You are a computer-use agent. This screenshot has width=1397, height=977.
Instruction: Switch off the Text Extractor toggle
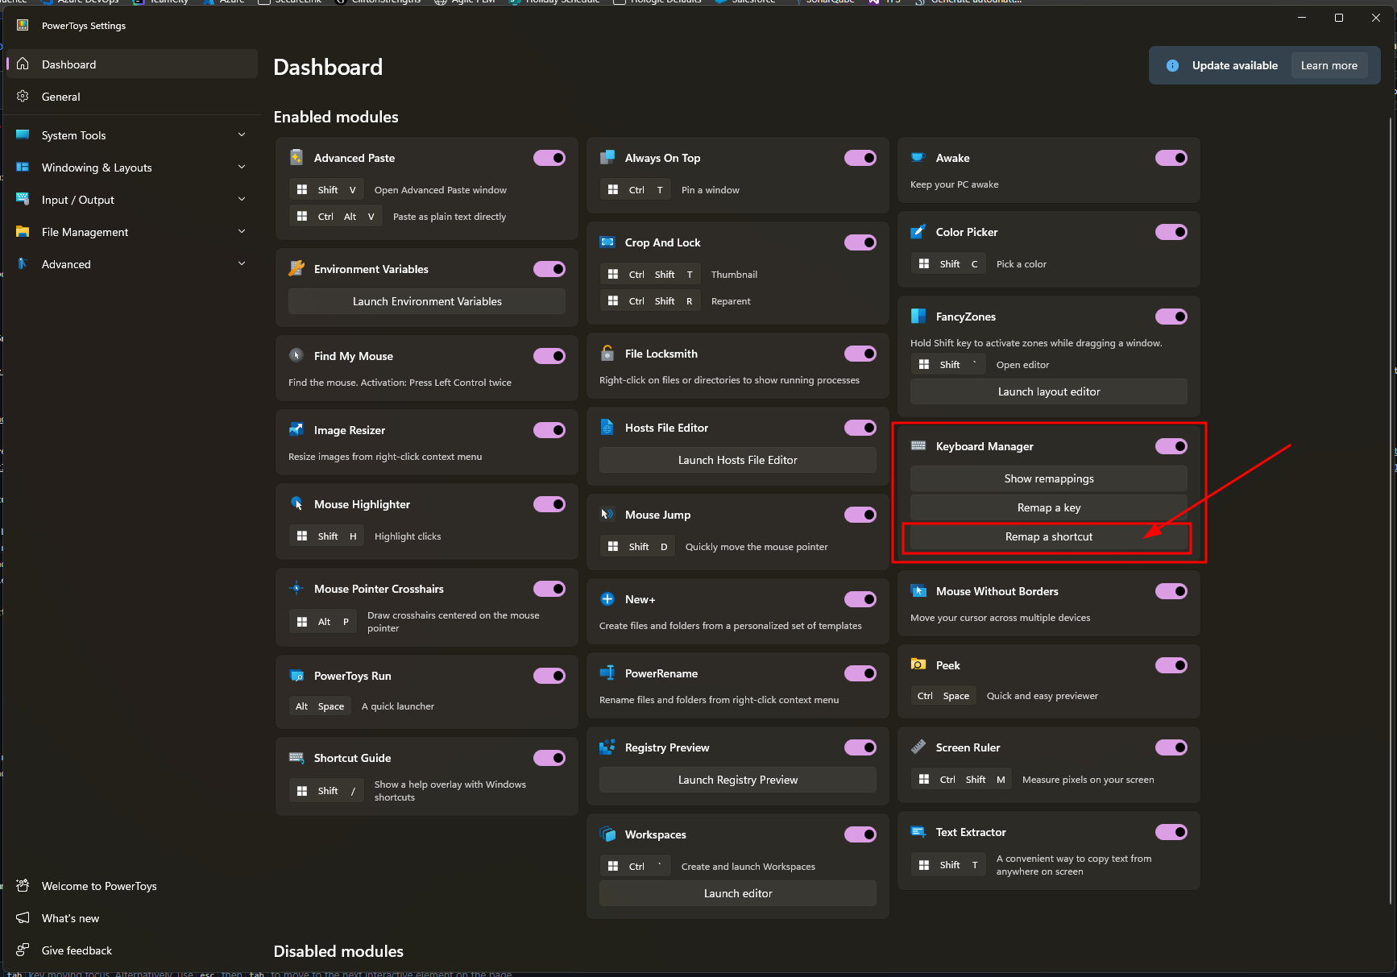point(1171,832)
